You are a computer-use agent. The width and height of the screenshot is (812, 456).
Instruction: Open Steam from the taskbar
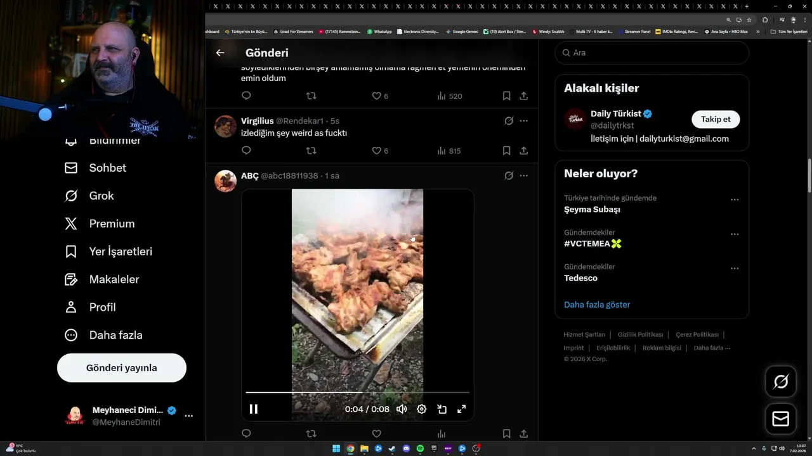392,448
